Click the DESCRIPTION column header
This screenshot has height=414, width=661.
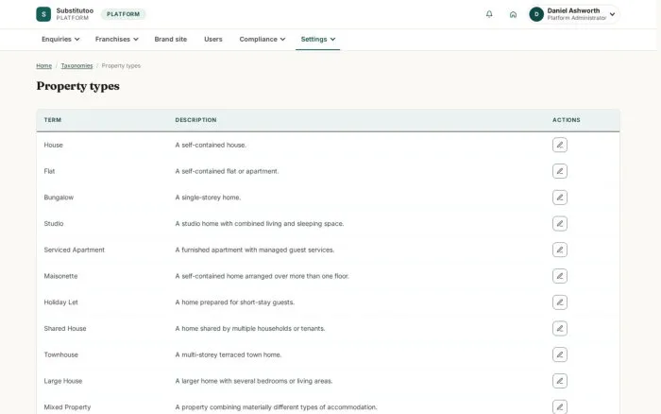coord(195,120)
